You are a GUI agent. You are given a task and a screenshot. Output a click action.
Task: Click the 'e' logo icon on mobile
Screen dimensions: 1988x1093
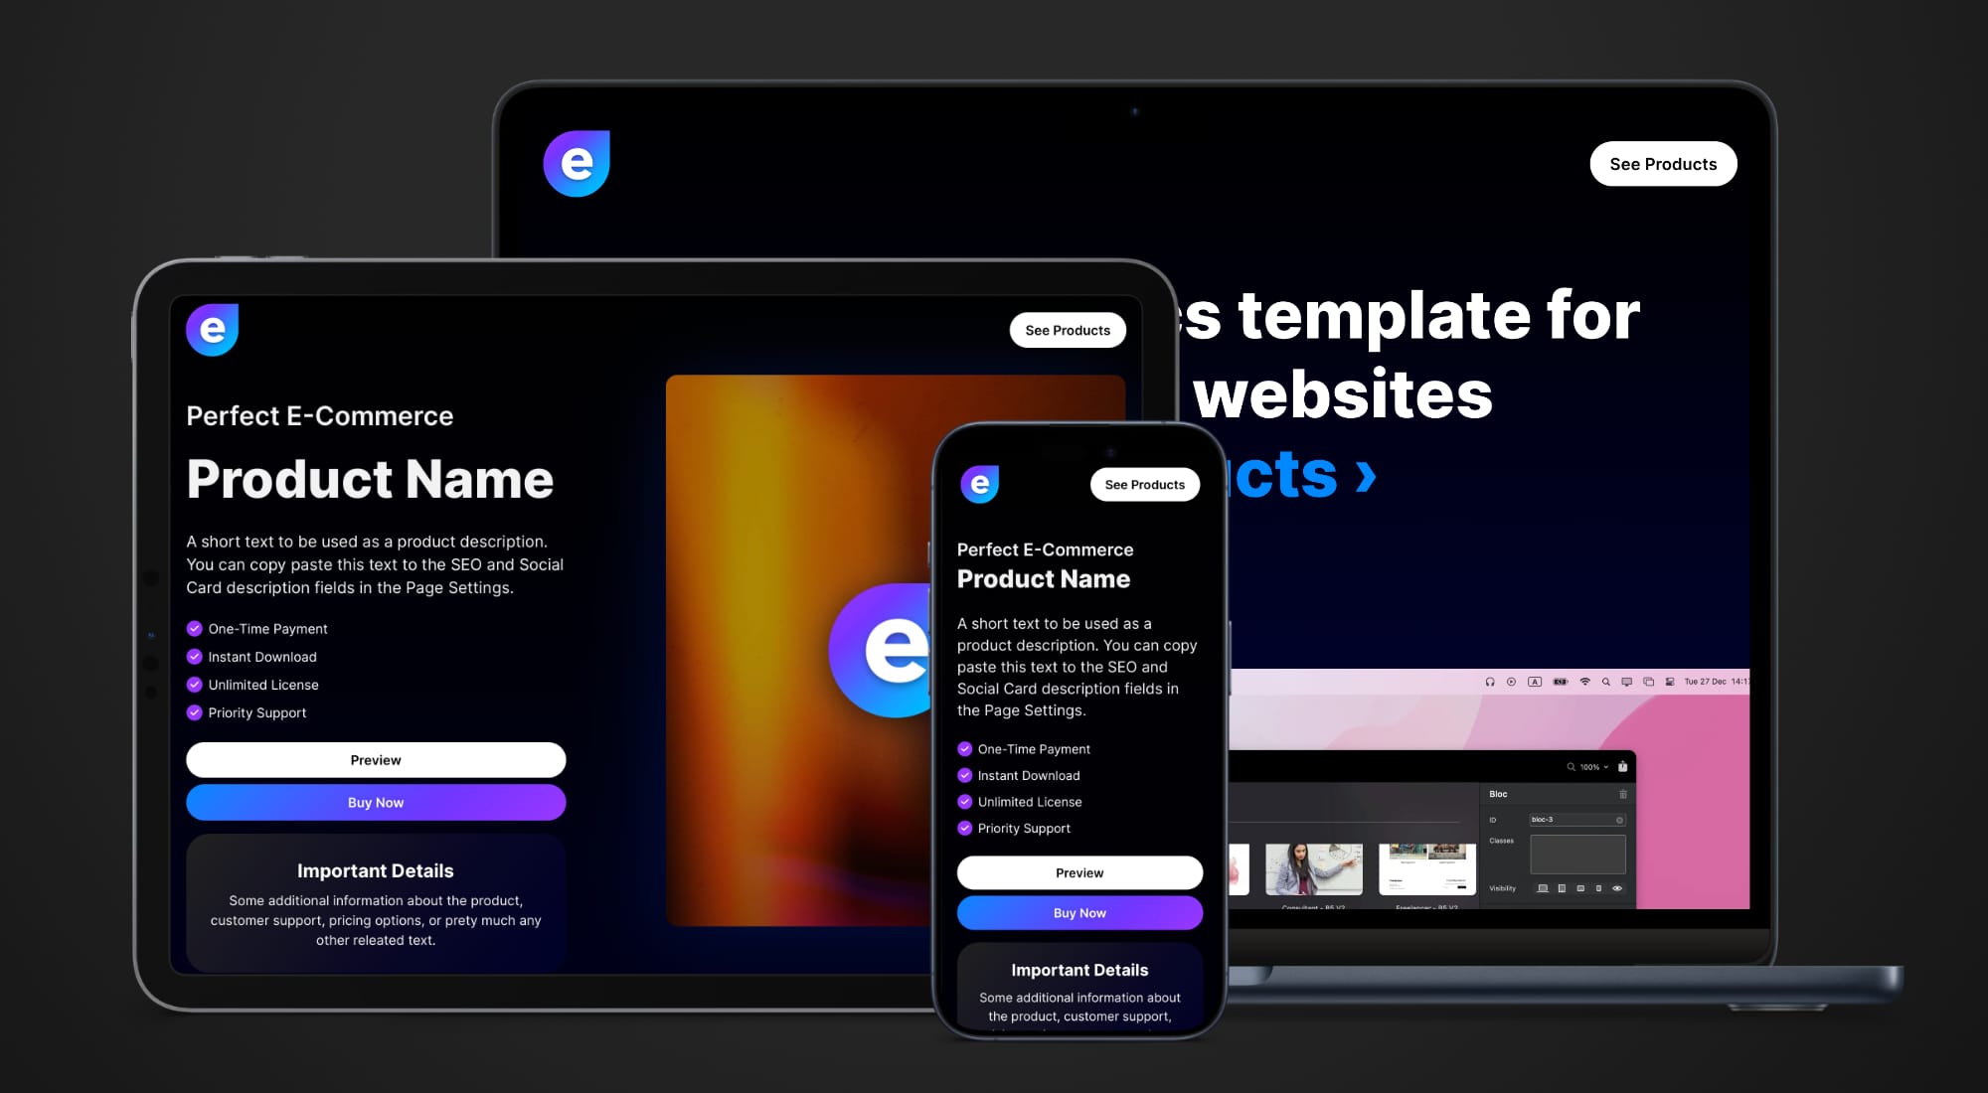tap(978, 485)
